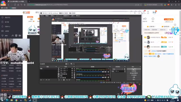The image size is (181, 102).
Task: Move scene up with Scenes panel up arrow
Action: [46, 80]
